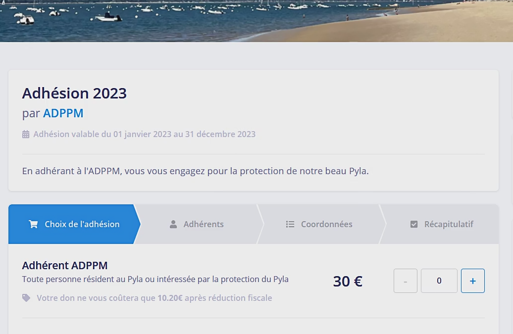Click the person icon beside Adhérents
Viewport: 513px width, 334px height.
point(173,224)
